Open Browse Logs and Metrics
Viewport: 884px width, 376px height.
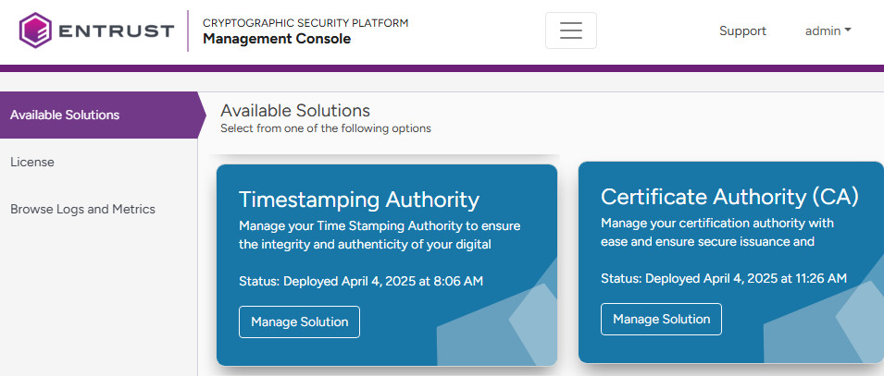(x=82, y=209)
